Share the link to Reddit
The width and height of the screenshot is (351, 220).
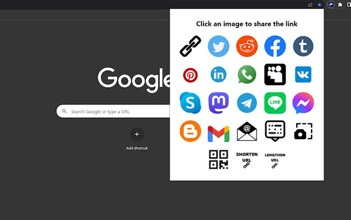click(246, 46)
